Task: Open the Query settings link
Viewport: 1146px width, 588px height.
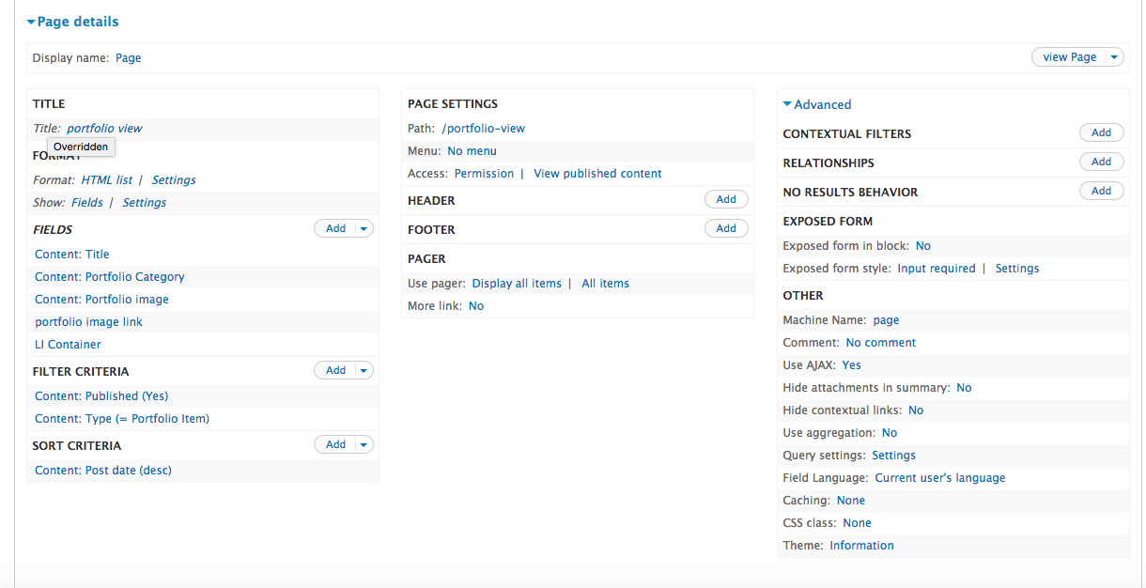Action: click(893, 456)
